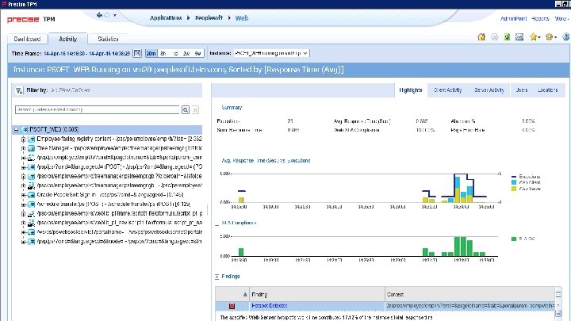Collapse the Findings section
This screenshot has width=571, height=321.
(x=217, y=277)
